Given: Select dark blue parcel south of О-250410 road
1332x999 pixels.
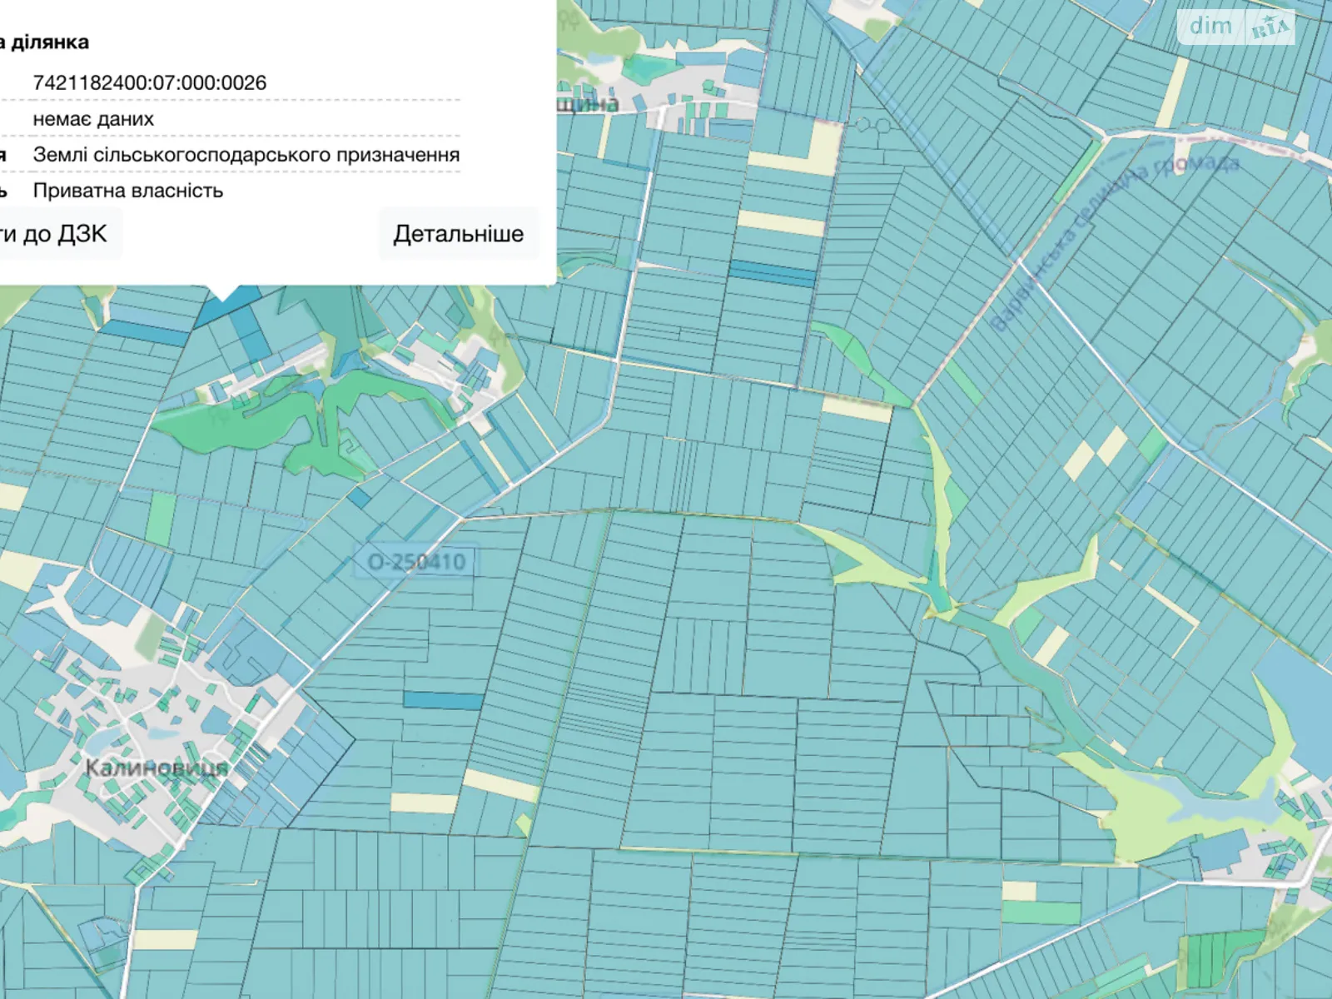Looking at the screenshot, I should [443, 700].
